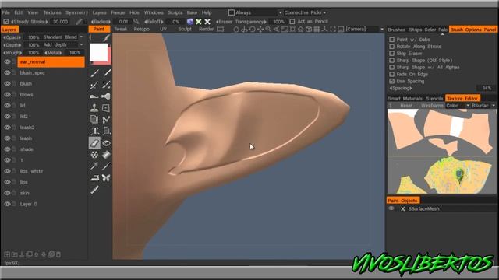Click the blue sphere icon near Falloff
Viewport: 499px width, 280px height.
[x=190, y=22]
